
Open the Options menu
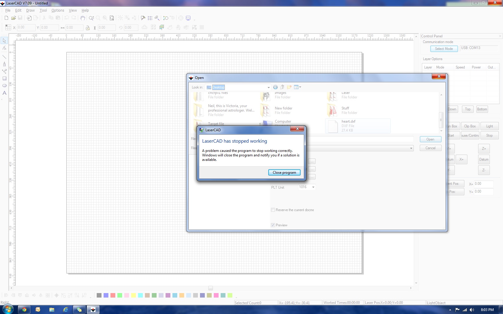(x=57, y=10)
